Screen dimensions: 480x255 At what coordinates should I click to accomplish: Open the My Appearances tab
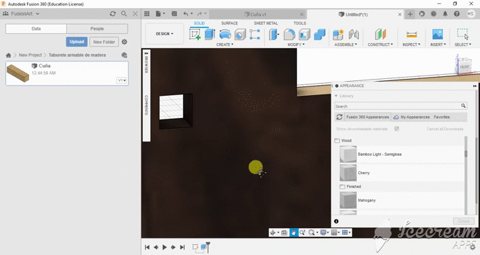pyautogui.click(x=412, y=117)
